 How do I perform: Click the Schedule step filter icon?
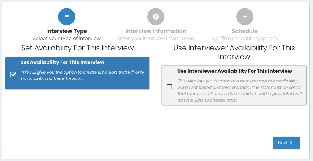pos(245,17)
